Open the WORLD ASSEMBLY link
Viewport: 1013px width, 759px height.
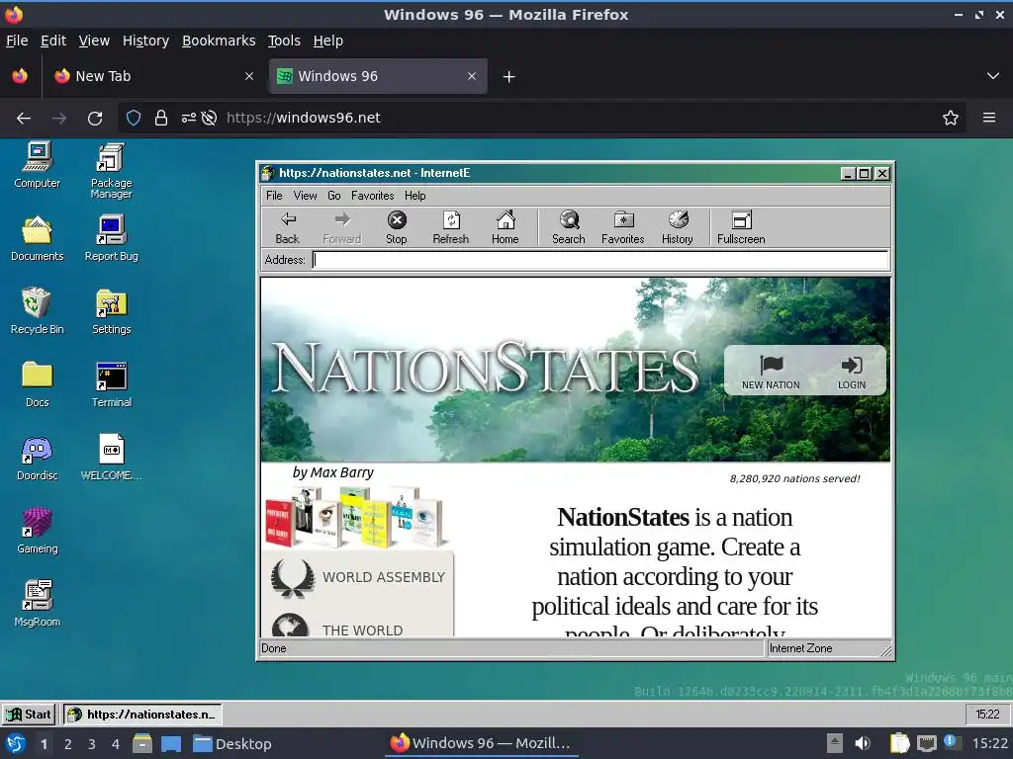[x=358, y=577]
